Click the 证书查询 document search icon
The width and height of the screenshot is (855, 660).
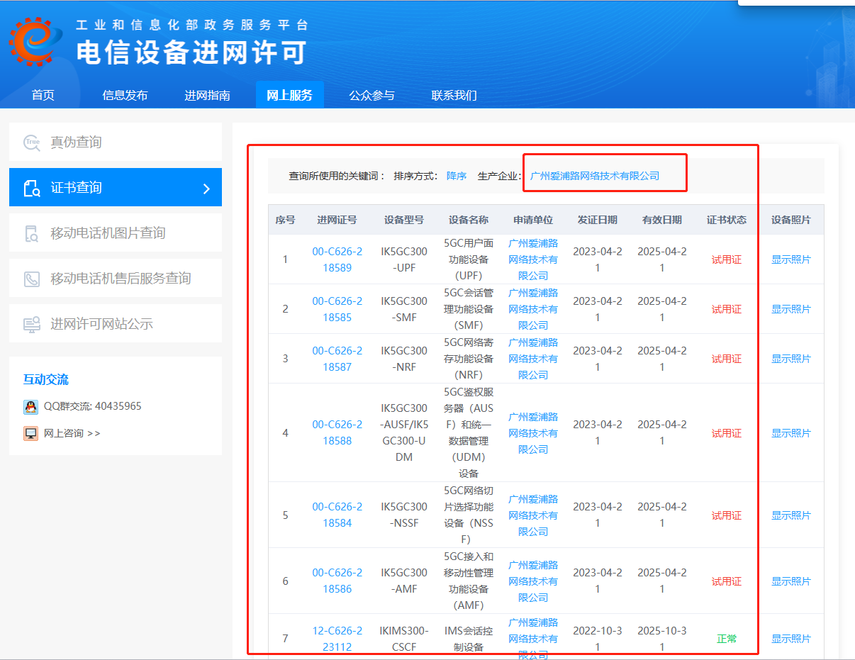tap(32, 188)
